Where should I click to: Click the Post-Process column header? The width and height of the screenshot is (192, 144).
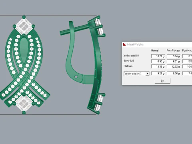(173, 50)
